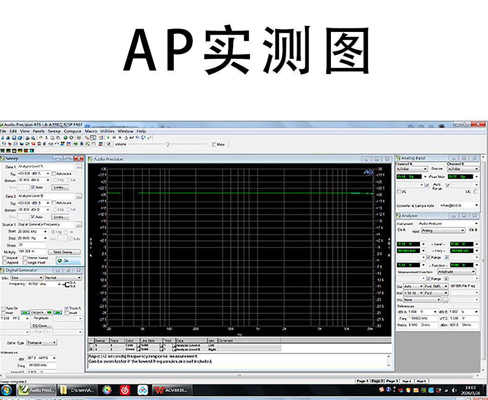Launch the red NetEase music taskbar icon
This screenshot has height=400, width=488.
click(x=125, y=390)
